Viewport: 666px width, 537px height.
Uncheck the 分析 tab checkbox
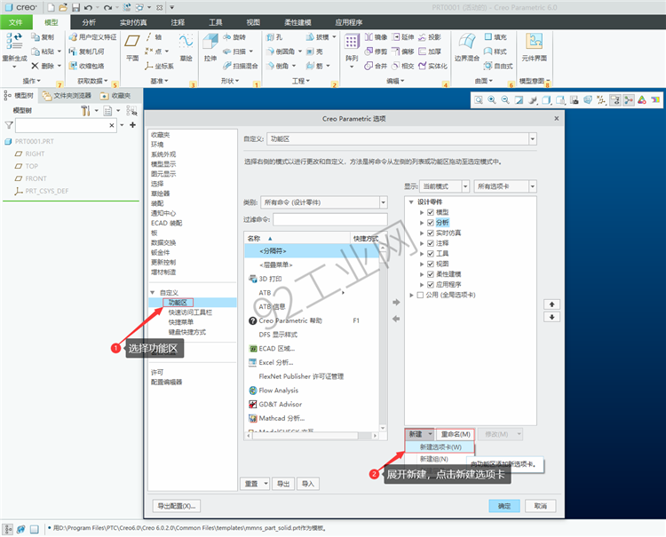click(431, 223)
